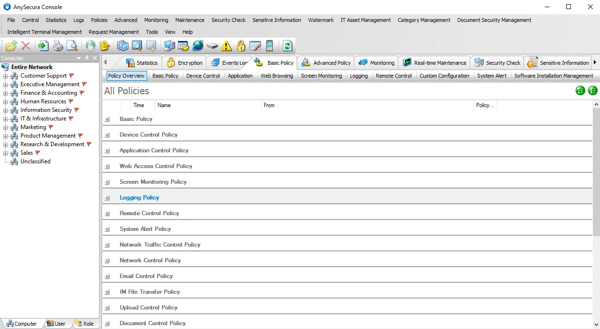The height and width of the screenshot is (329, 600).
Task: Open the IT Asset Management menu
Action: pos(366,20)
